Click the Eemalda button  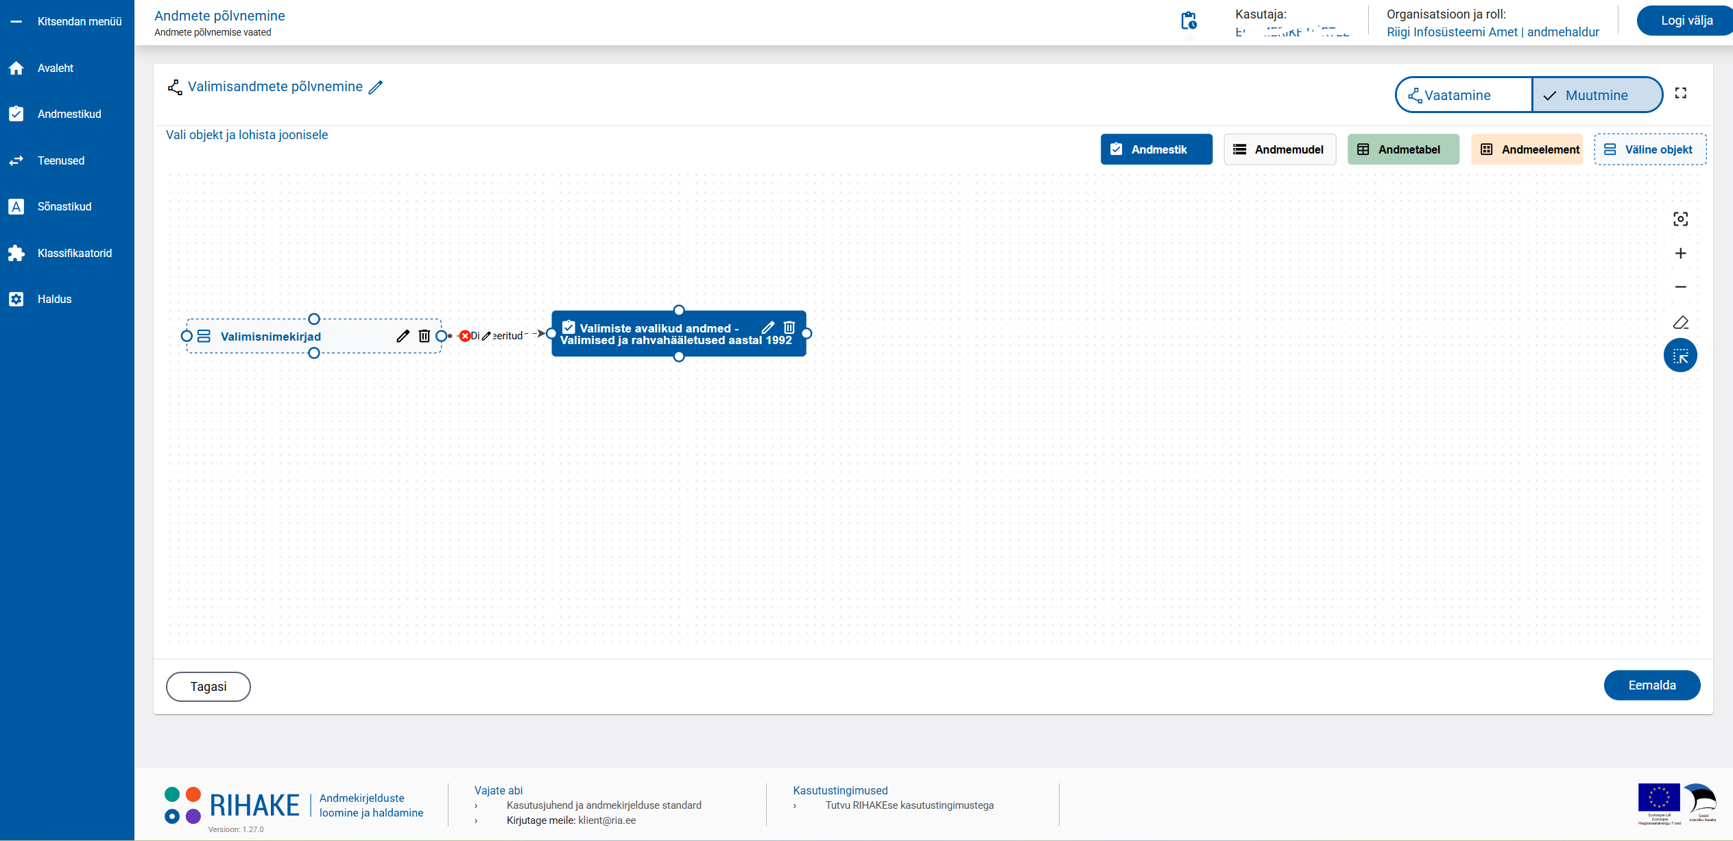click(x=1651, y=685)
